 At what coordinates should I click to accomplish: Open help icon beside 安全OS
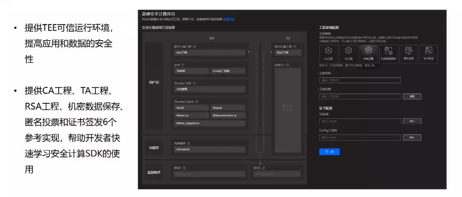[287, 65]
